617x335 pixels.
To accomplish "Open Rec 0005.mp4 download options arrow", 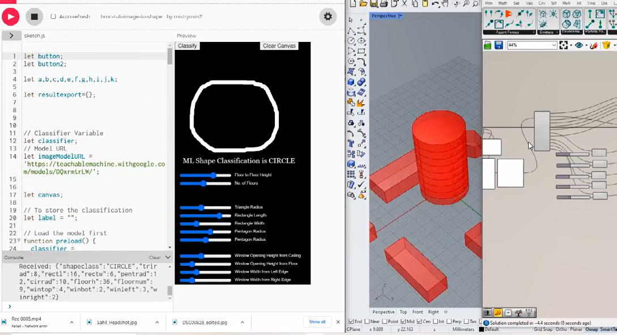I will pyautogui.click(x=71, y=323).
